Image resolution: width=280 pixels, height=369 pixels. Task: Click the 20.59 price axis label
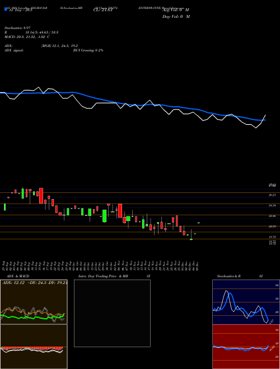273,226
